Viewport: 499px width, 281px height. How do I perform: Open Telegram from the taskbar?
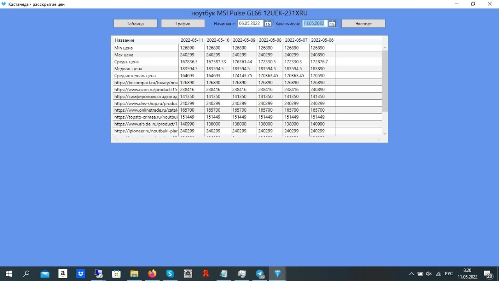[x=260, y=274]
